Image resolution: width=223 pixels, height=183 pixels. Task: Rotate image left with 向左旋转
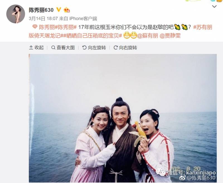click(x=94, y=47)
